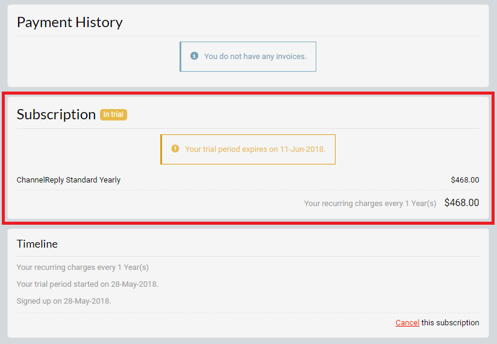
Task: Click the 'Signed up on 28-May-2018' entry
Action: click(64, 301)
